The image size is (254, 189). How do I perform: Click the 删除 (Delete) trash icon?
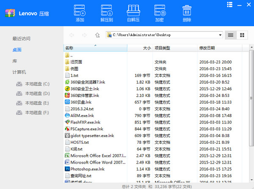[187, 11]
